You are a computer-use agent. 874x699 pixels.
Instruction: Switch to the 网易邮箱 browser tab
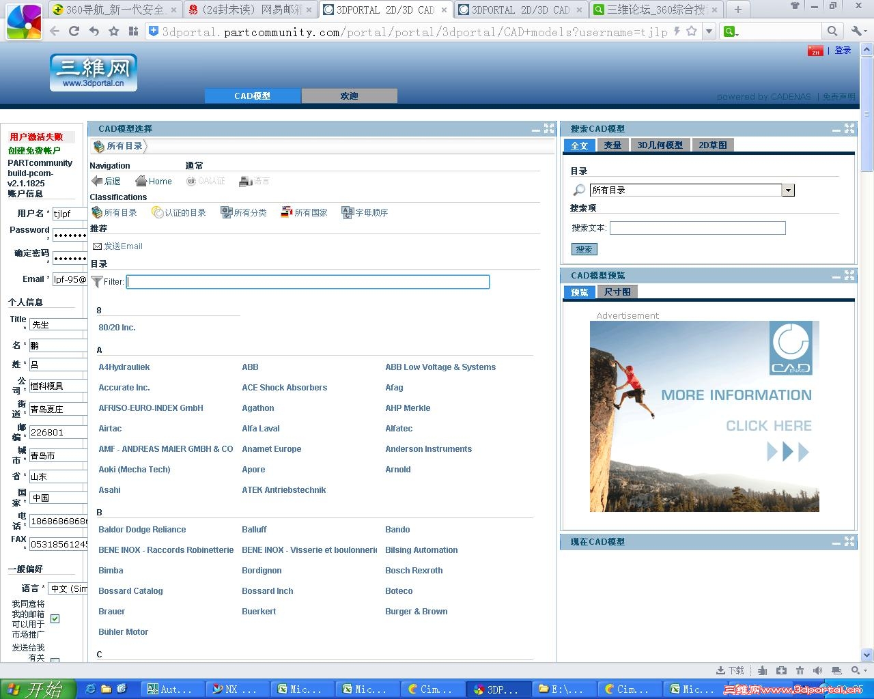(x=250, y=10)
